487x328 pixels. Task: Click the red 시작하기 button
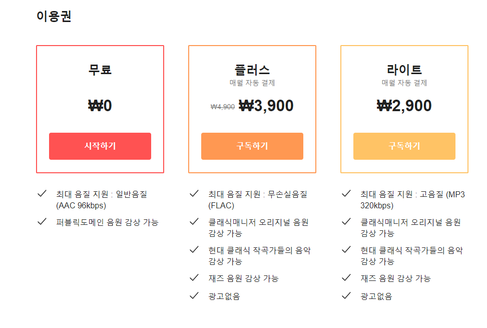pos(100,146)
